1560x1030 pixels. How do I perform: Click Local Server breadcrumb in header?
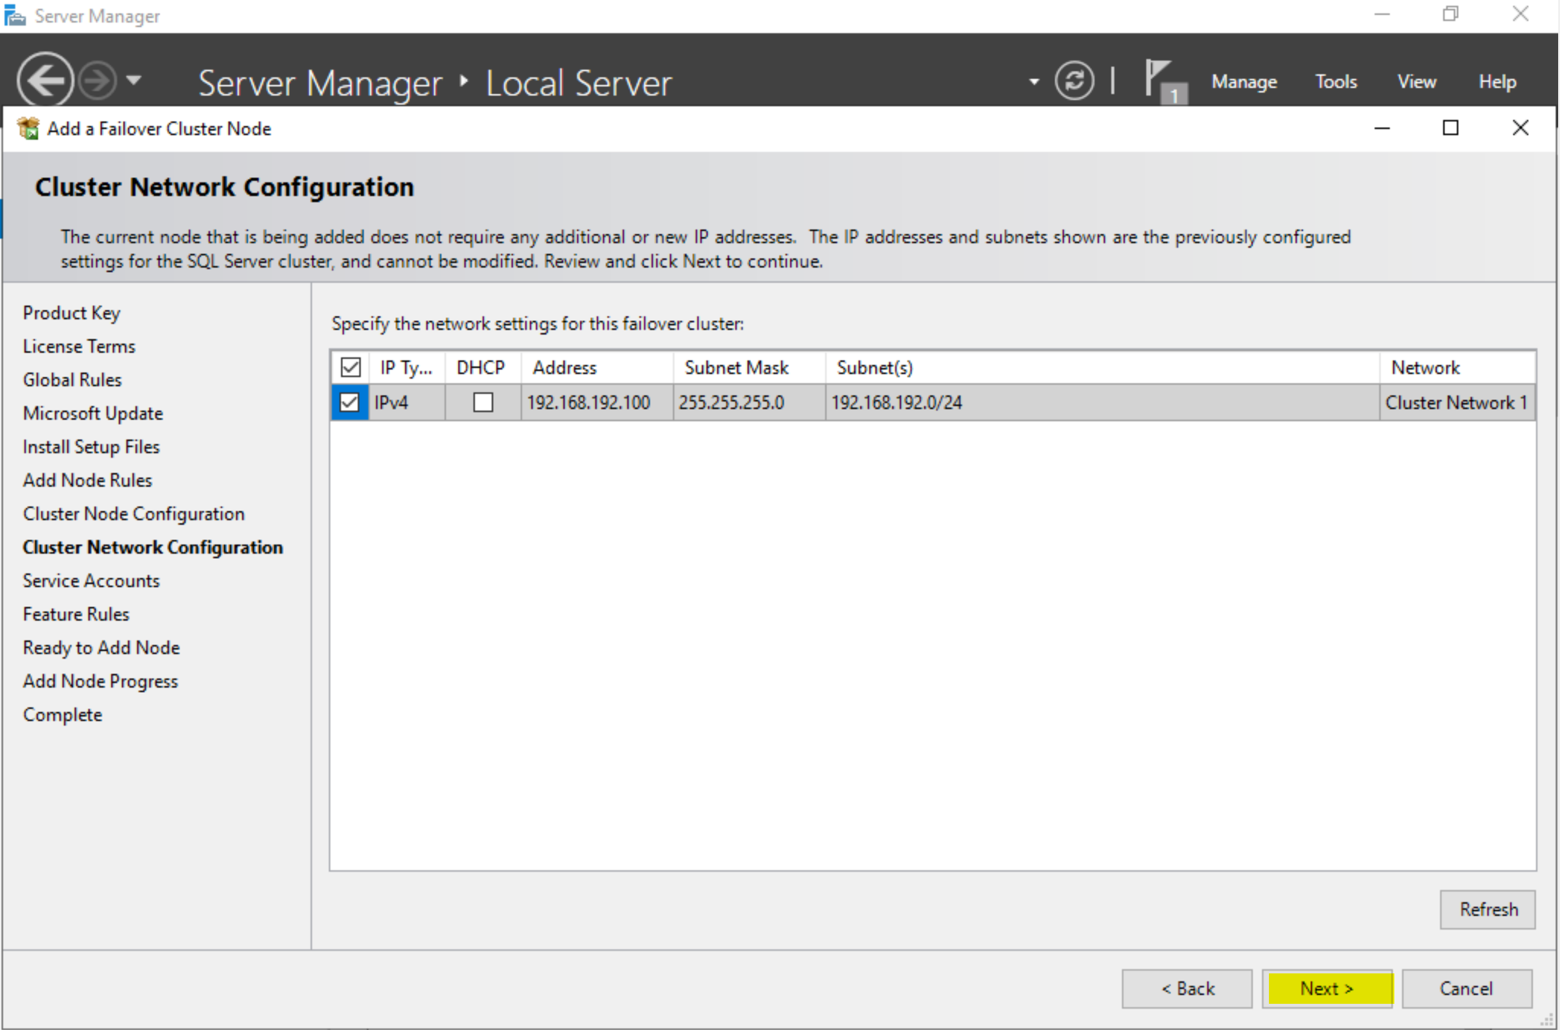tap(579, 83)
